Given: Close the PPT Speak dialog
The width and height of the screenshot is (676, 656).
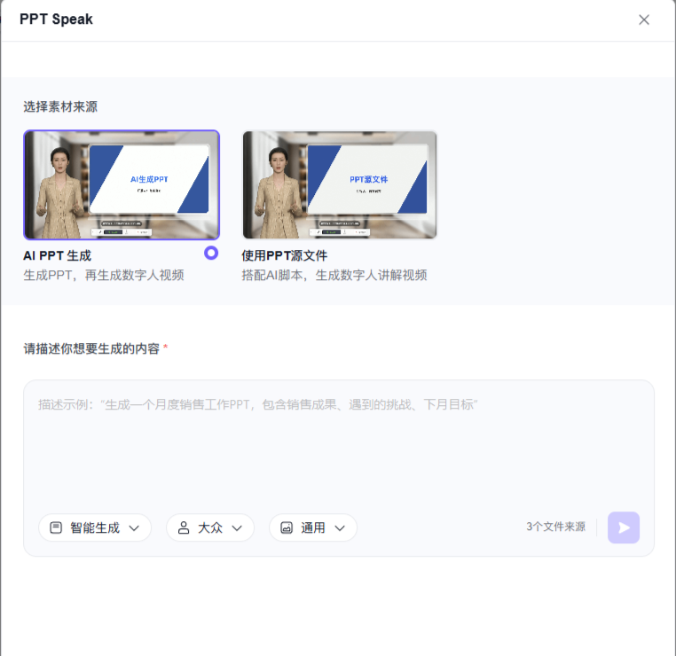Looking at the screenshot, I should [644, 20].
